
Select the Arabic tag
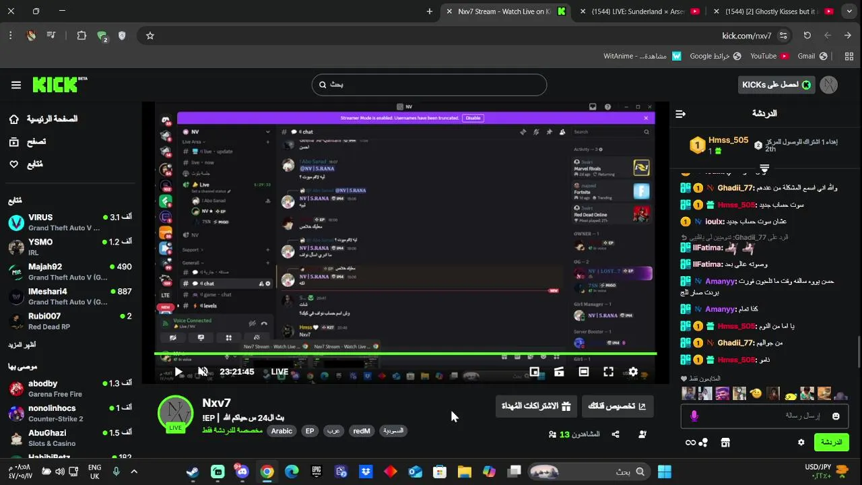(x=281, y=431)
